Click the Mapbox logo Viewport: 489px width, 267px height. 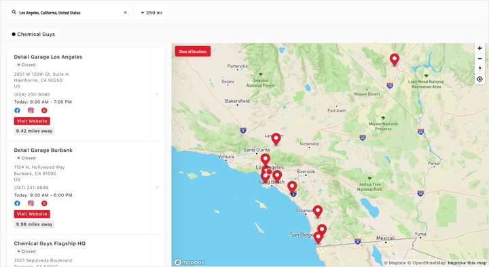pos(189,262)
